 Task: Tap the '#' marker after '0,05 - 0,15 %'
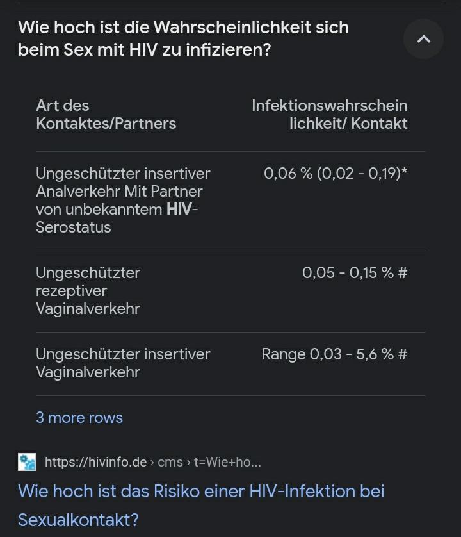(x=403, y=273)
